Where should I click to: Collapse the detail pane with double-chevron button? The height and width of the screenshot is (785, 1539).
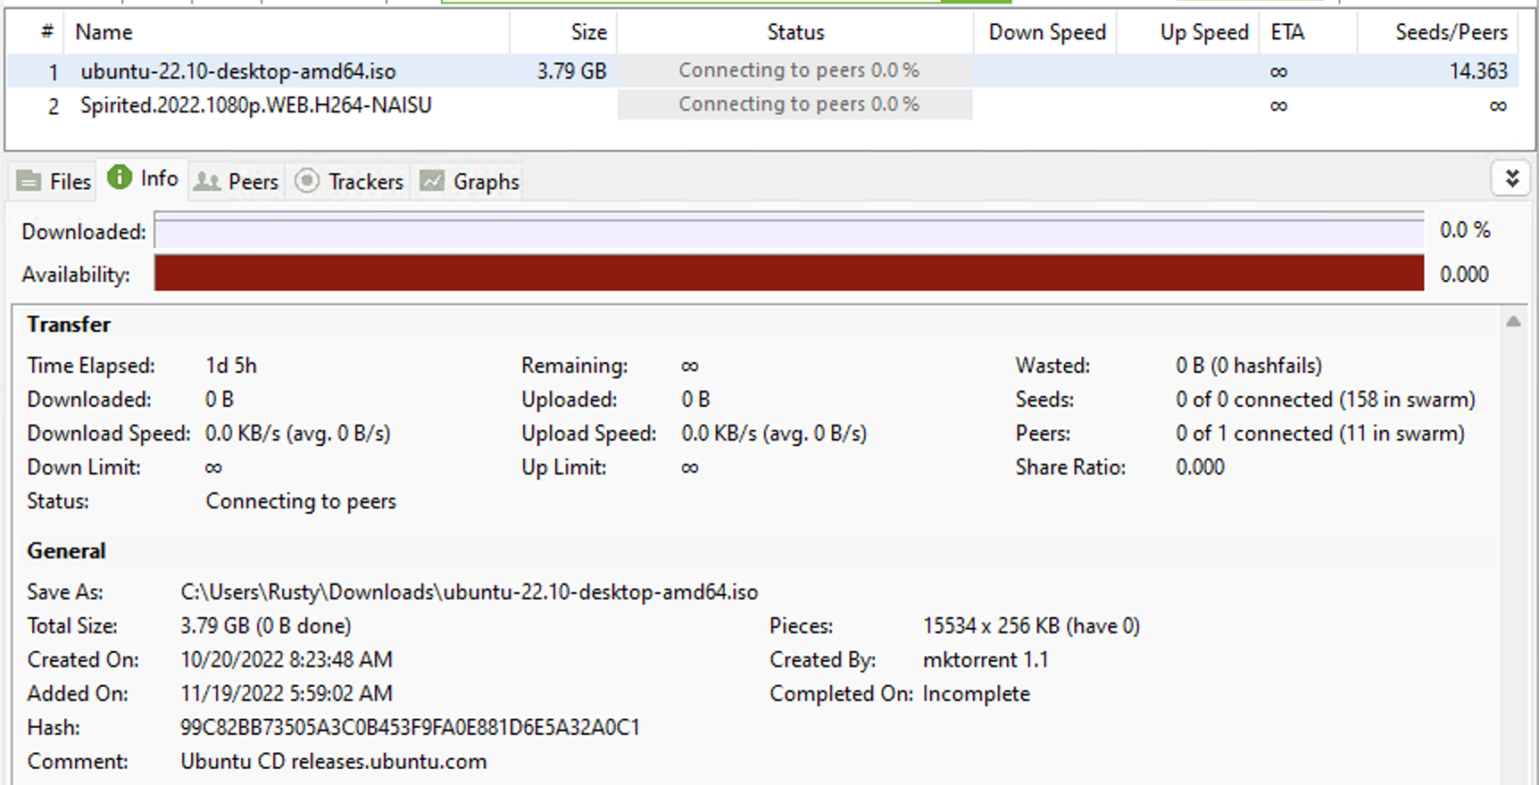coord(1512,178)
